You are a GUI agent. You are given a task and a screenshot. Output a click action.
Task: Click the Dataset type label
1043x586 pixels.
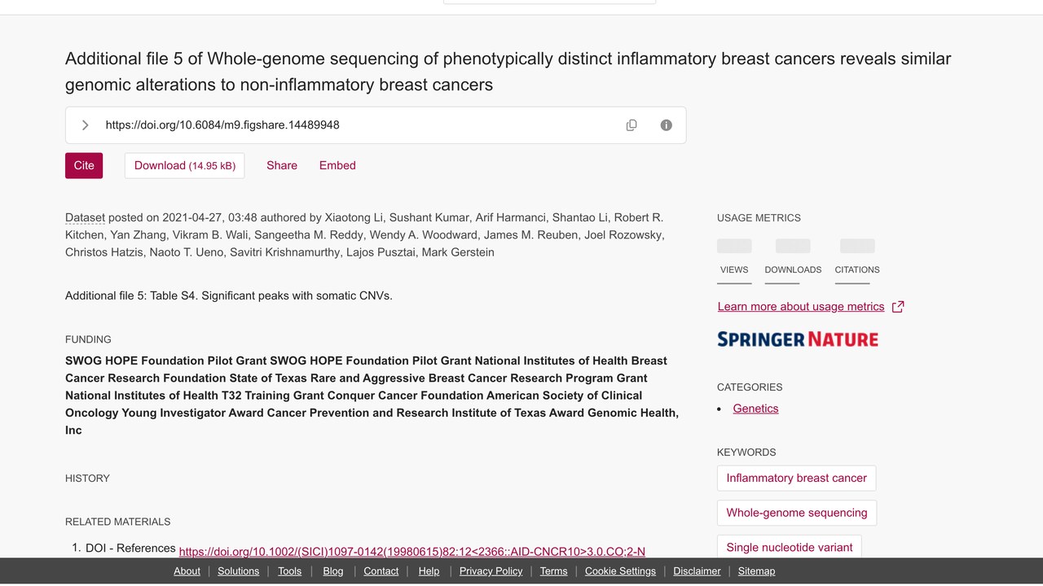coord(85,217)
